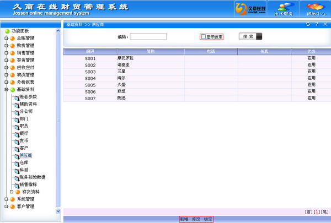The width and height of the screenshot is (331, 223).
Task: Open the help question mark icon
Action: coord(317,24)
